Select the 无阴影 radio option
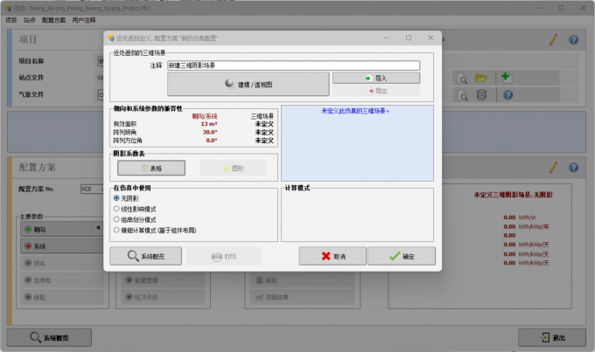Viewport: 595px width, 352px height. (116, 198)
